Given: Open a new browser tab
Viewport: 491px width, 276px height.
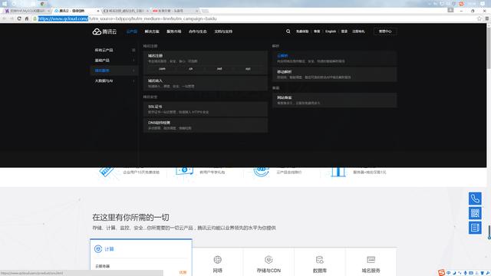Looking at the screenshot, I should click(205, 11).
